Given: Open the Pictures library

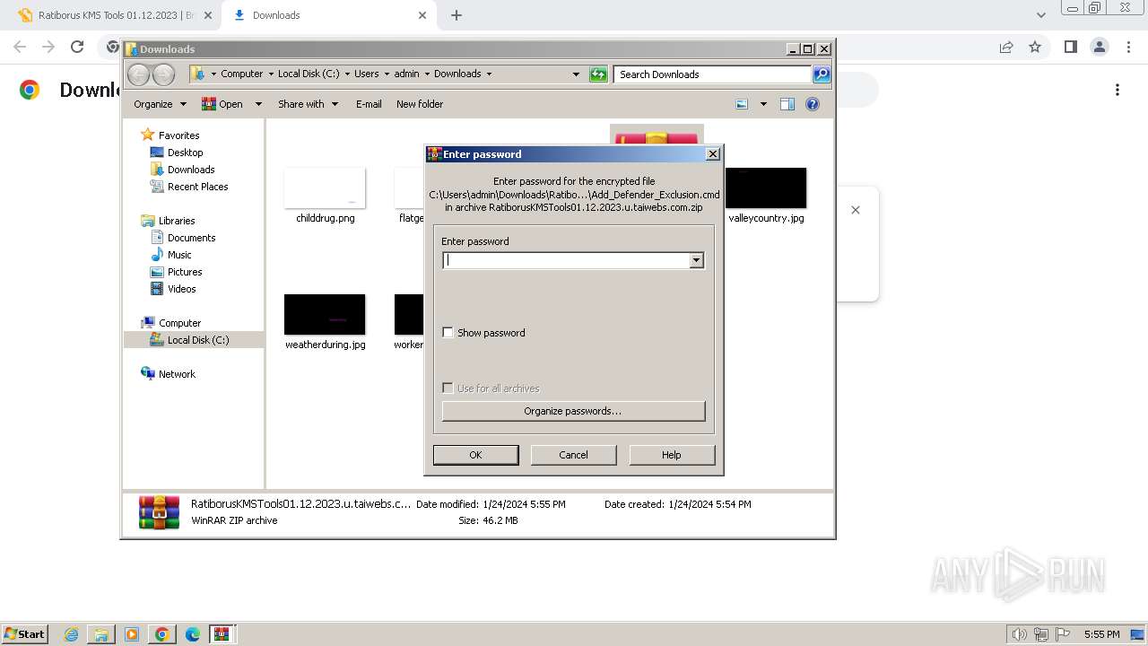Looking at the screenshot, I should (185, 272).
